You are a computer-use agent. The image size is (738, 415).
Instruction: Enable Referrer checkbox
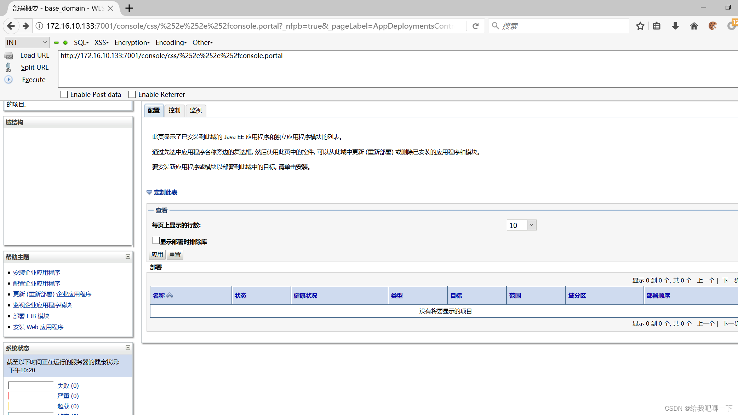(x=132, y=94)
